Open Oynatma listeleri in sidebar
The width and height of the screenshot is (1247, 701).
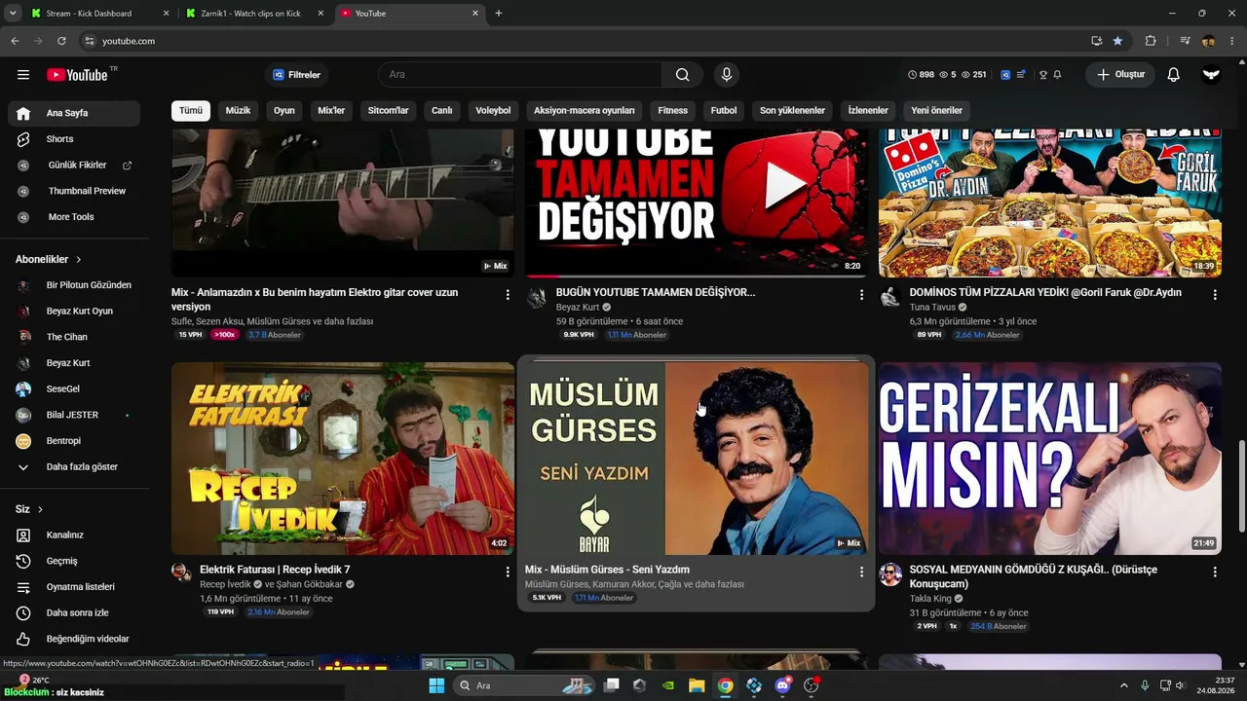tap(74, 587)
